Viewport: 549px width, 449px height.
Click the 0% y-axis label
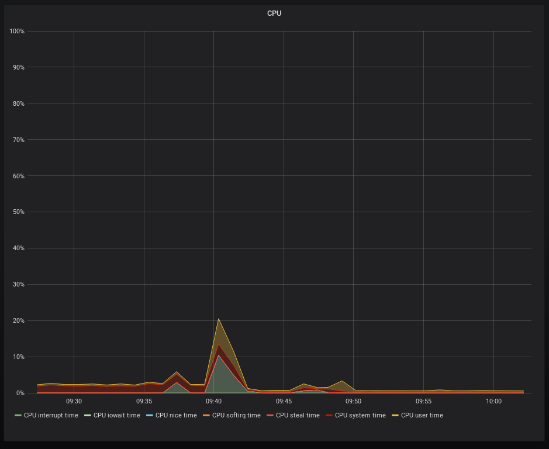(x=20, y=393)
